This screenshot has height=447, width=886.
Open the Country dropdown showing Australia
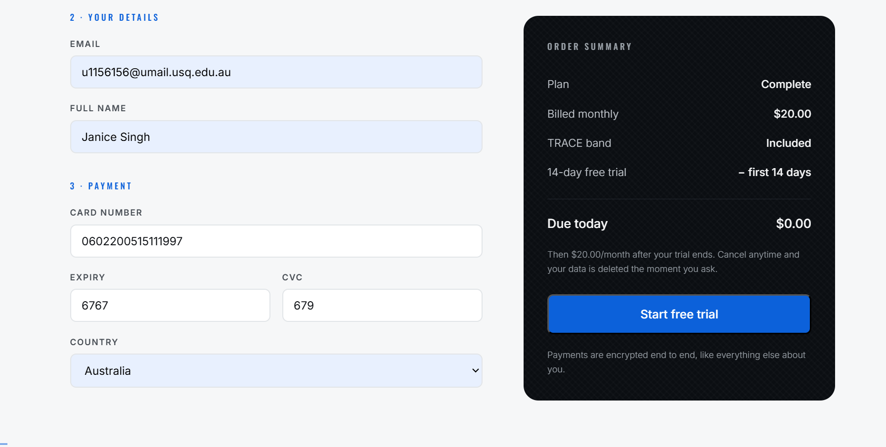point(276,371)
